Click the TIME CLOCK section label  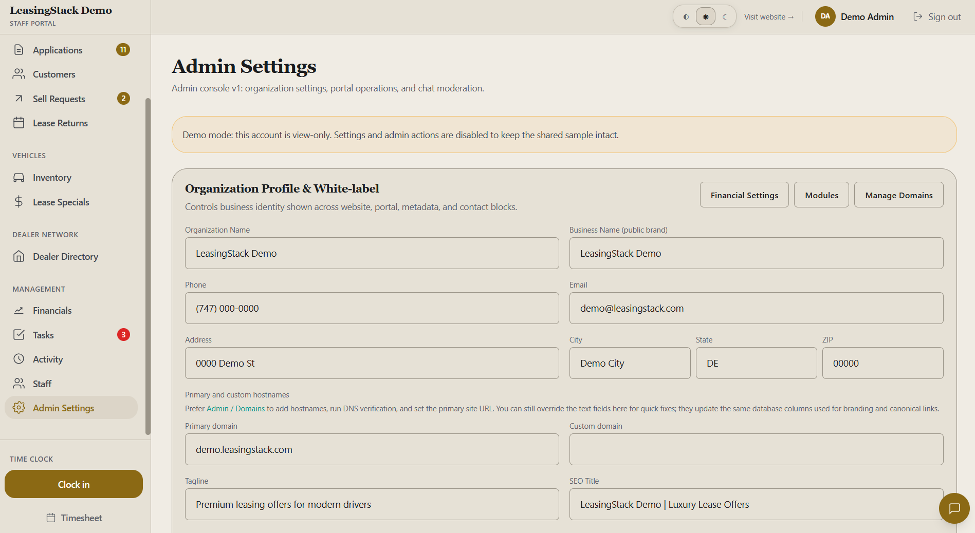click(31, 459)
